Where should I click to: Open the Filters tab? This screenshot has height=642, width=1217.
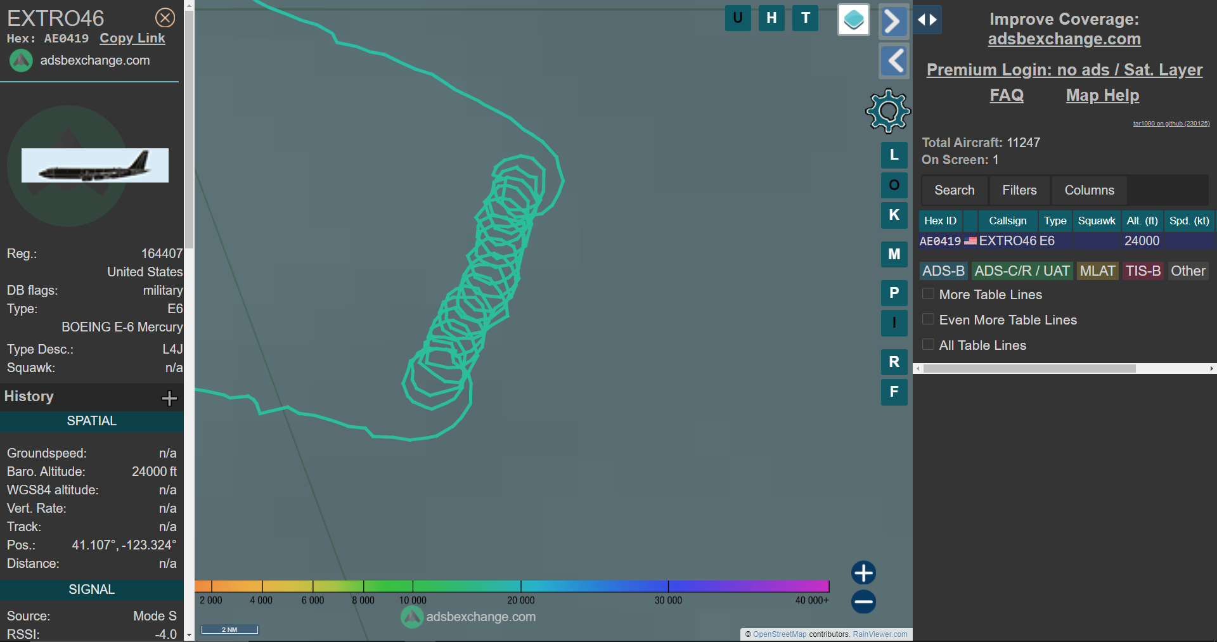pyautogui.click(x=1019, y=190)
